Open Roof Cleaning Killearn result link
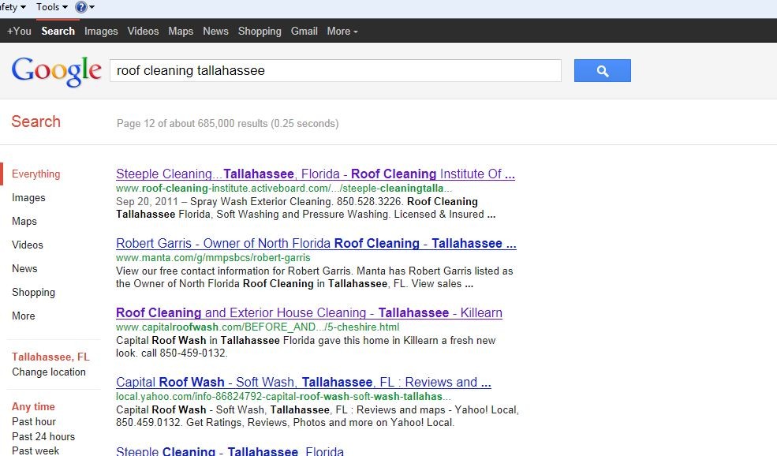 [308, 313]
